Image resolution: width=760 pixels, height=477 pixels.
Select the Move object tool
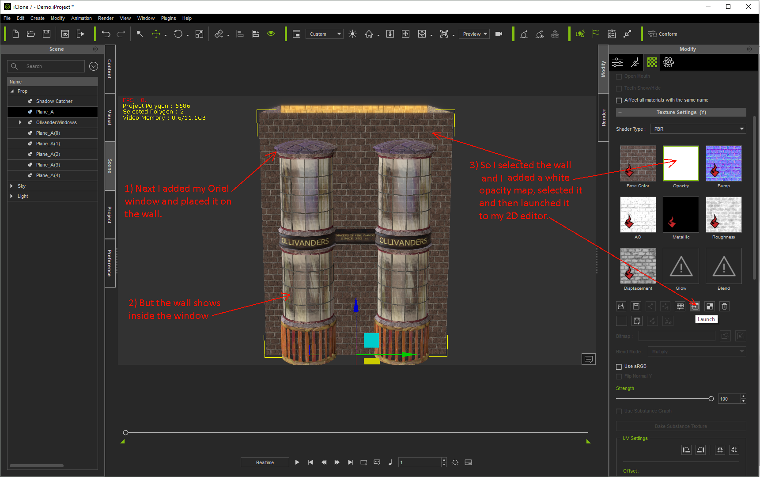click(x=156, y=34)
